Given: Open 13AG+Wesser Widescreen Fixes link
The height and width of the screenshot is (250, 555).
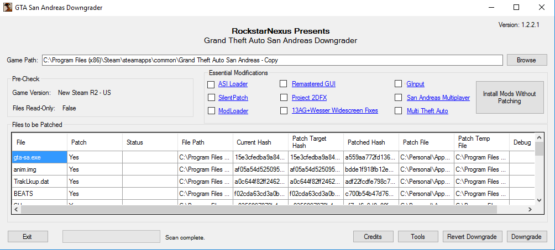Looking at the screenshot, I should point(334,111).
